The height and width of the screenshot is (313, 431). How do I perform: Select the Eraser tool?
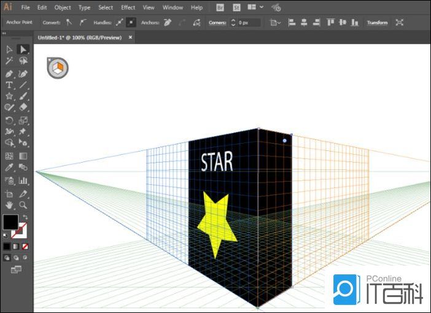click(x=23, y=108)
